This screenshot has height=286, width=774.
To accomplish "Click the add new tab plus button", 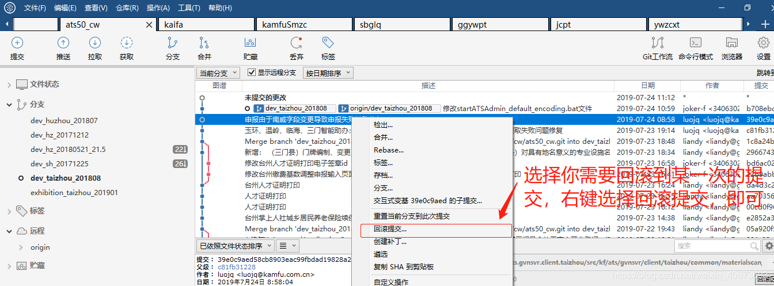I will tap(765, 24).
